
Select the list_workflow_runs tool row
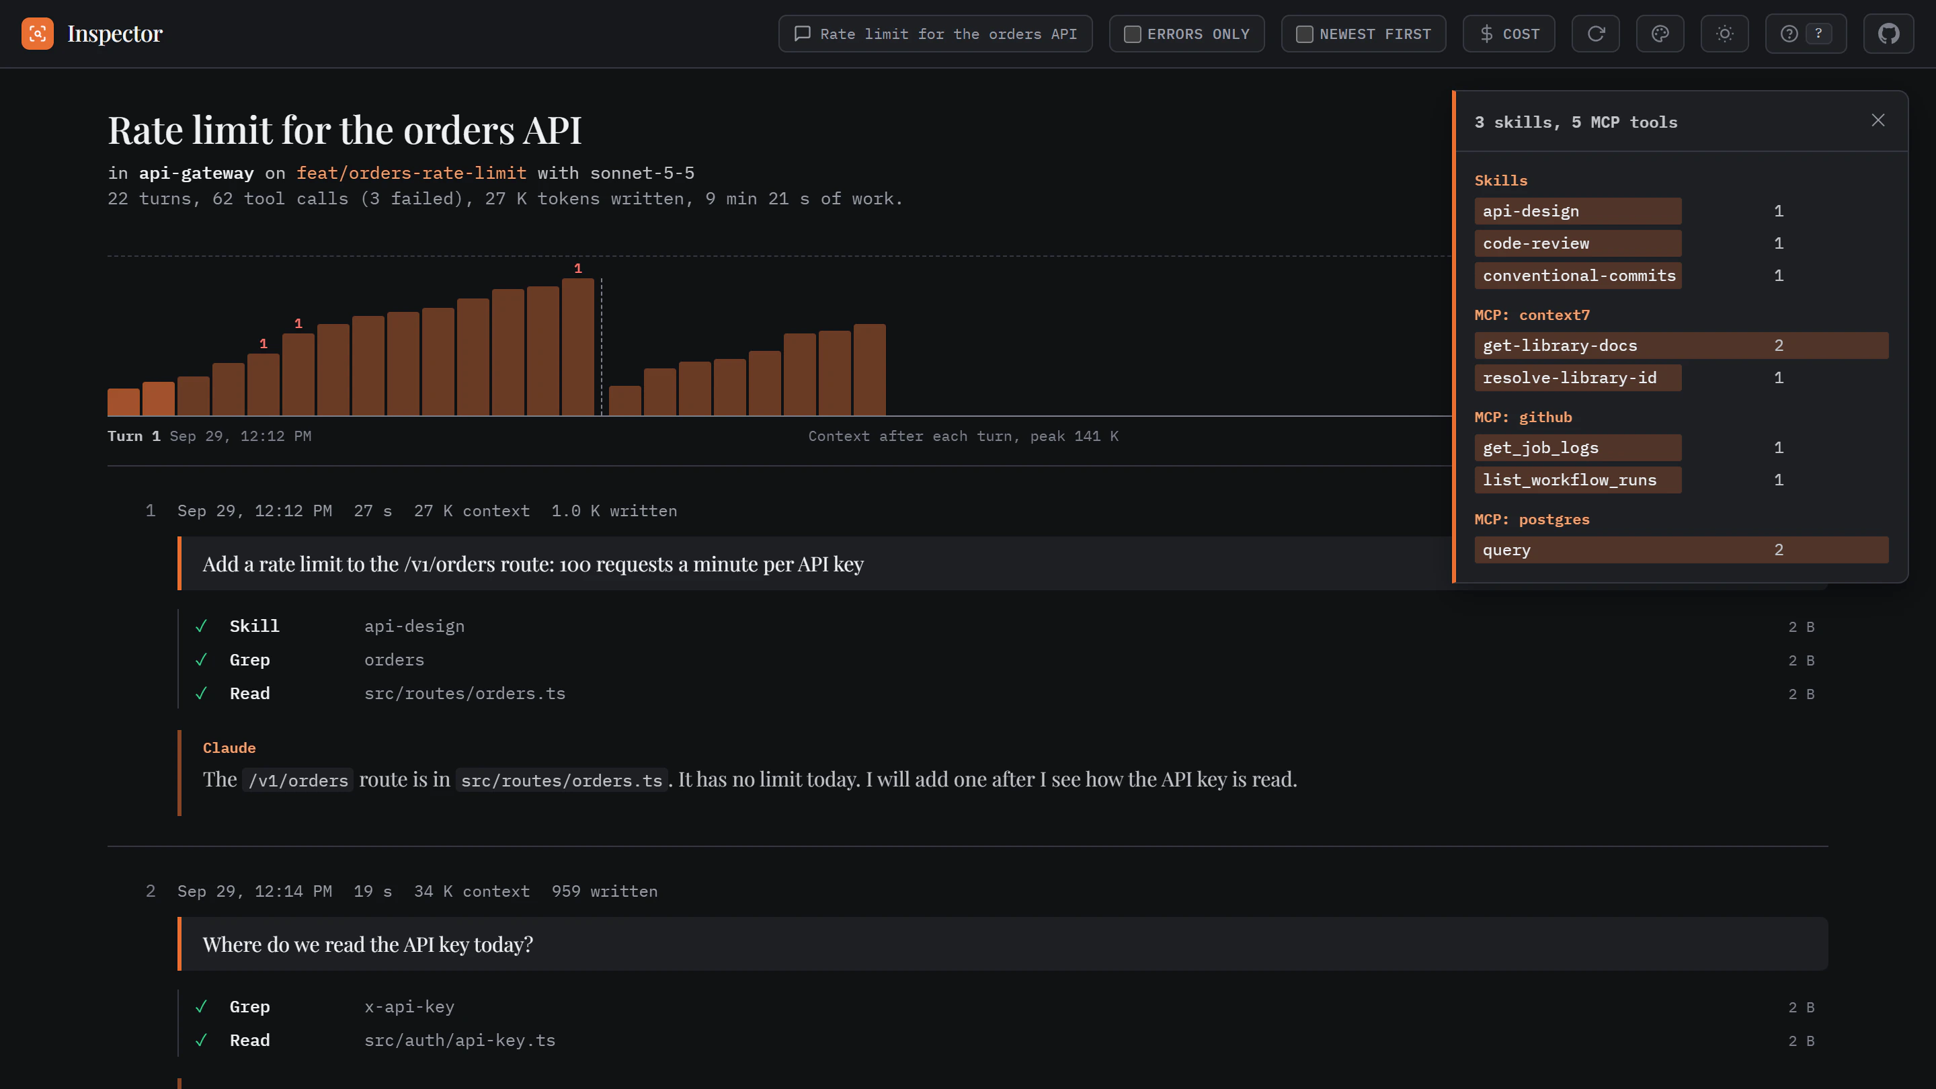[1681, 480]
